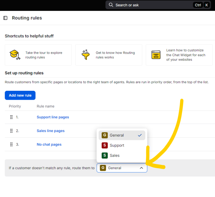Image resolution: width=215 pixels, height=197 pixels.
Task: Click priority number 2.
Action: point(17,131)
